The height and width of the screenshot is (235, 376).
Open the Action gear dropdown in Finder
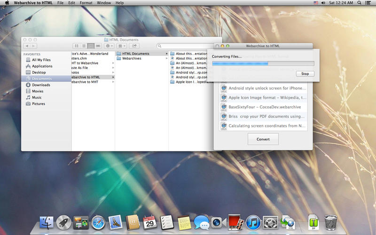pos(109,46)
